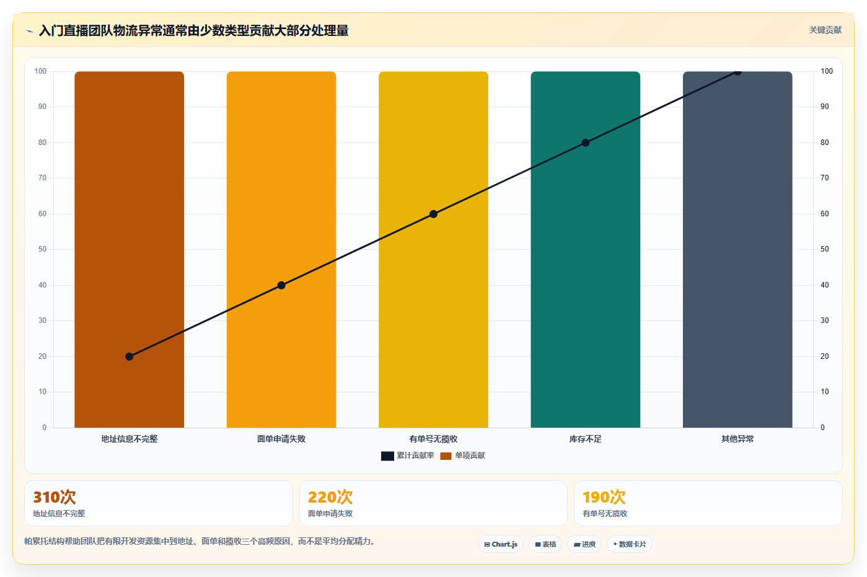Open the 190次 有单号无揽收 card
Image resolution: width=867 pixels, height=577 pixels.
(x=708, y=503)
